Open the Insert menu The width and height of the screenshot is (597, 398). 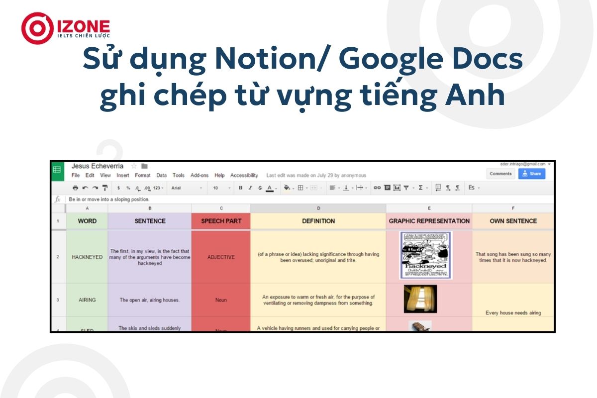[123, 176]
